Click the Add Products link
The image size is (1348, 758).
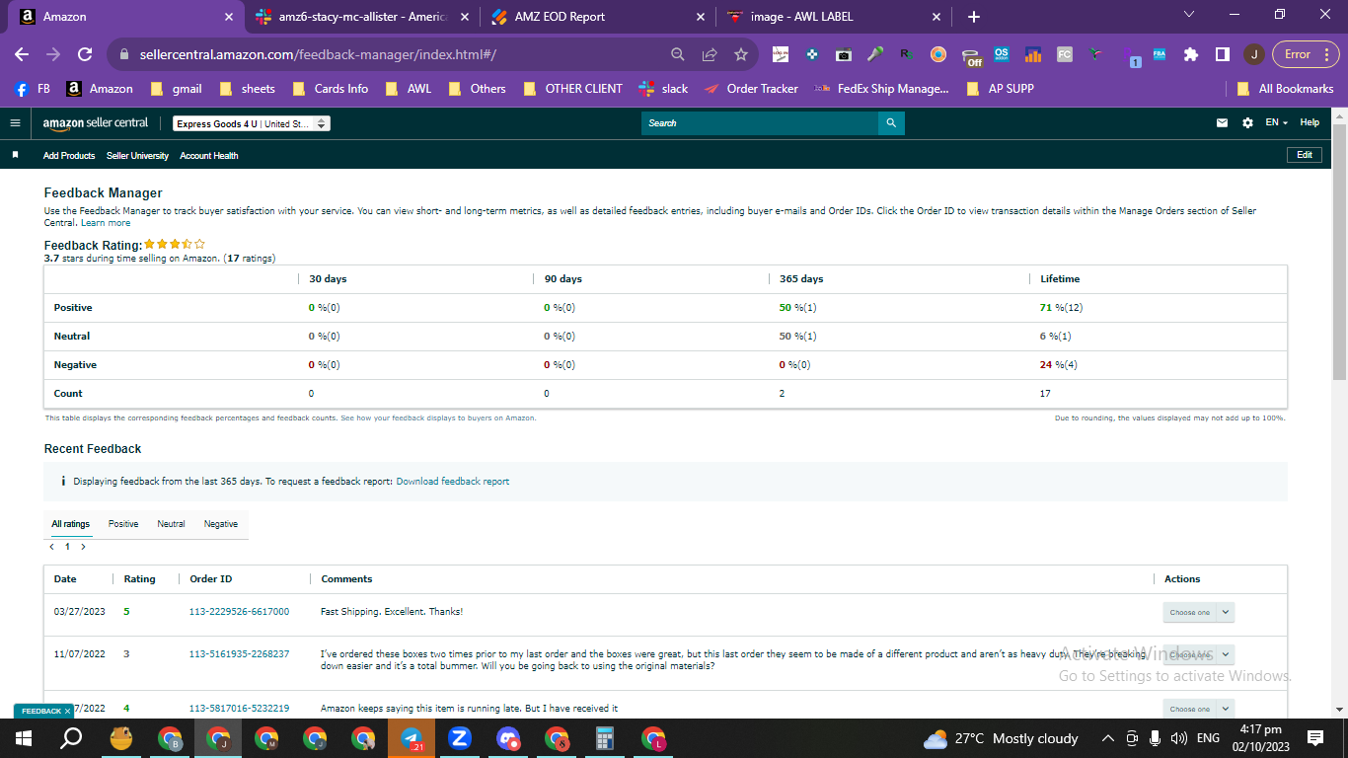pos(69,156)
